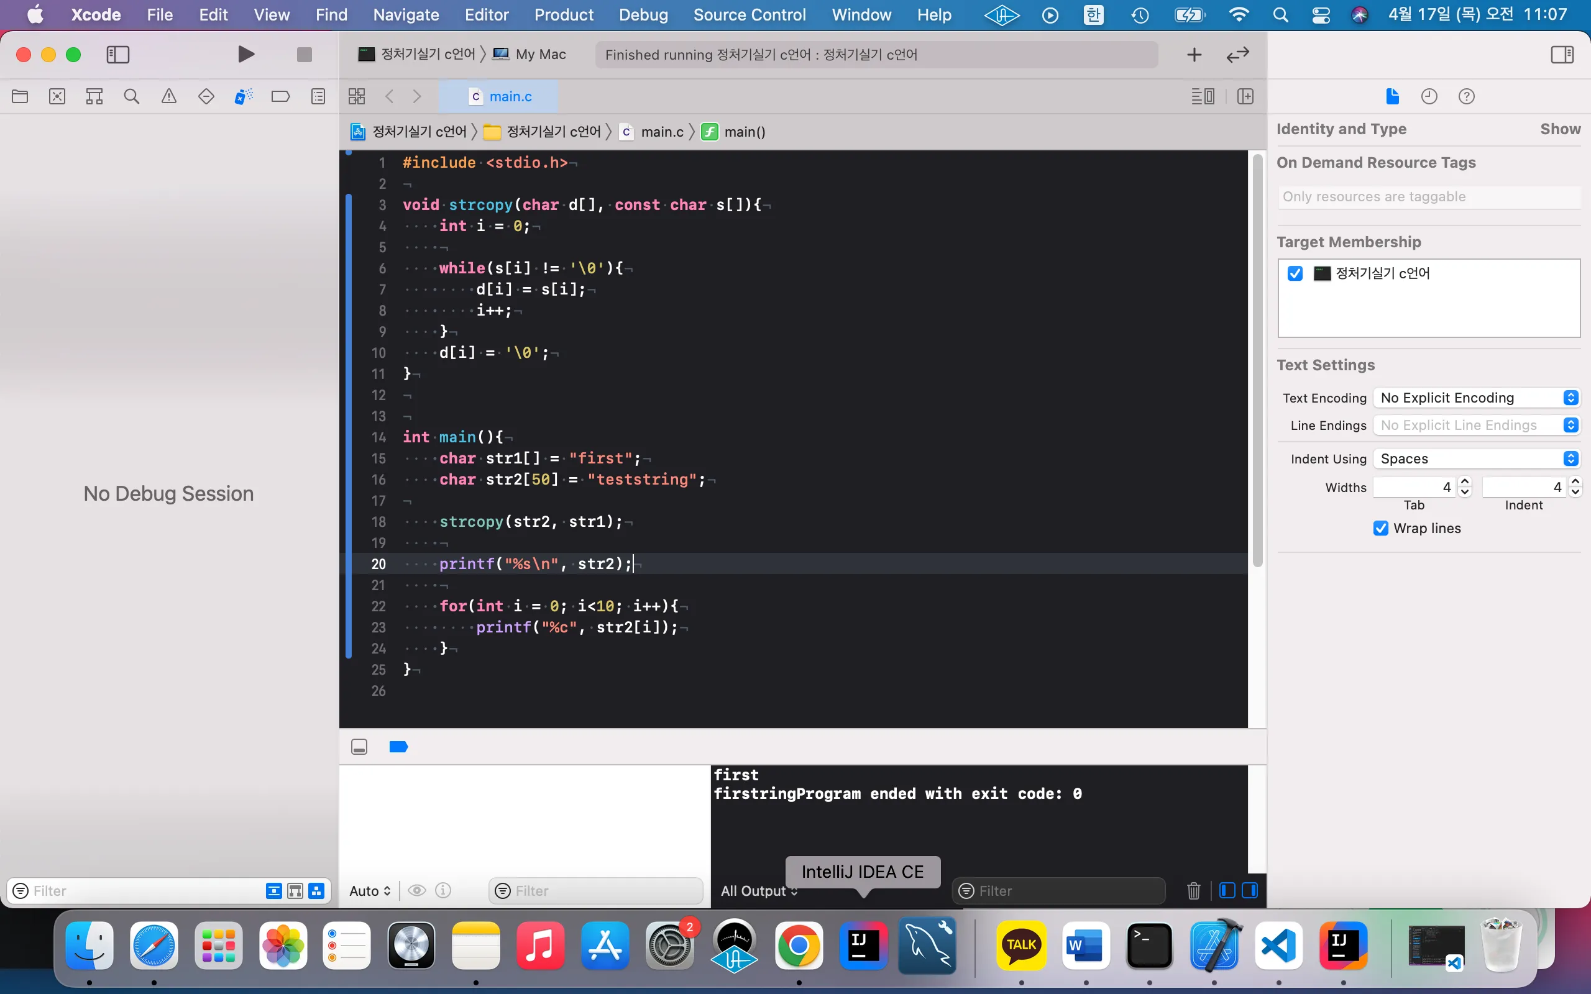1591x994 pixels.
Task: Open the Auto variables scope dropdown
Action: pyautogui.click(x=370, y=891)
